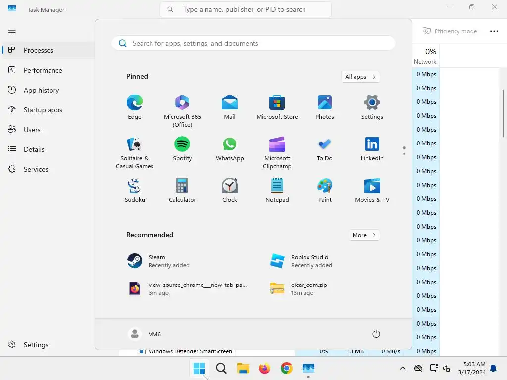Open the Calculator app
Image resolution: width=507 pixels, height=380 pixels.
pos(182,190)
